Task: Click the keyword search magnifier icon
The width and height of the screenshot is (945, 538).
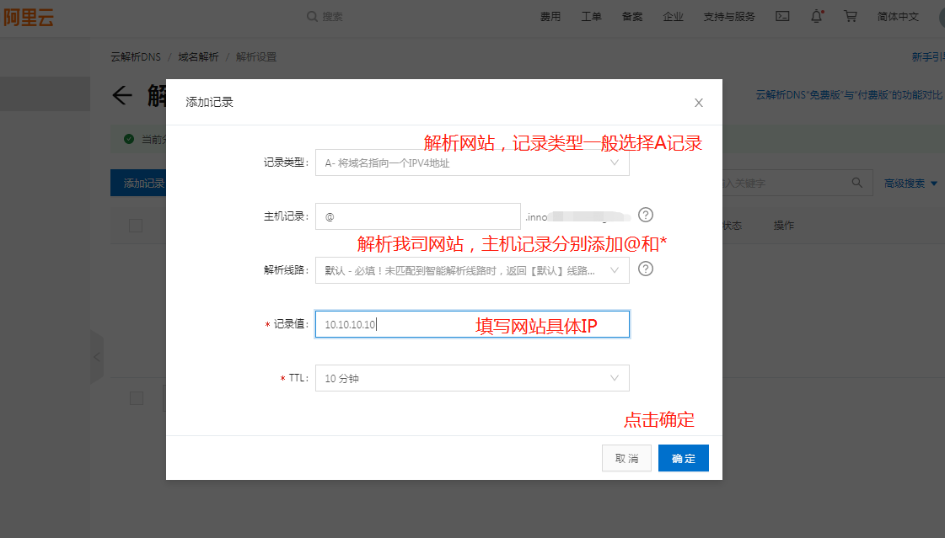Action: point(857,183)
